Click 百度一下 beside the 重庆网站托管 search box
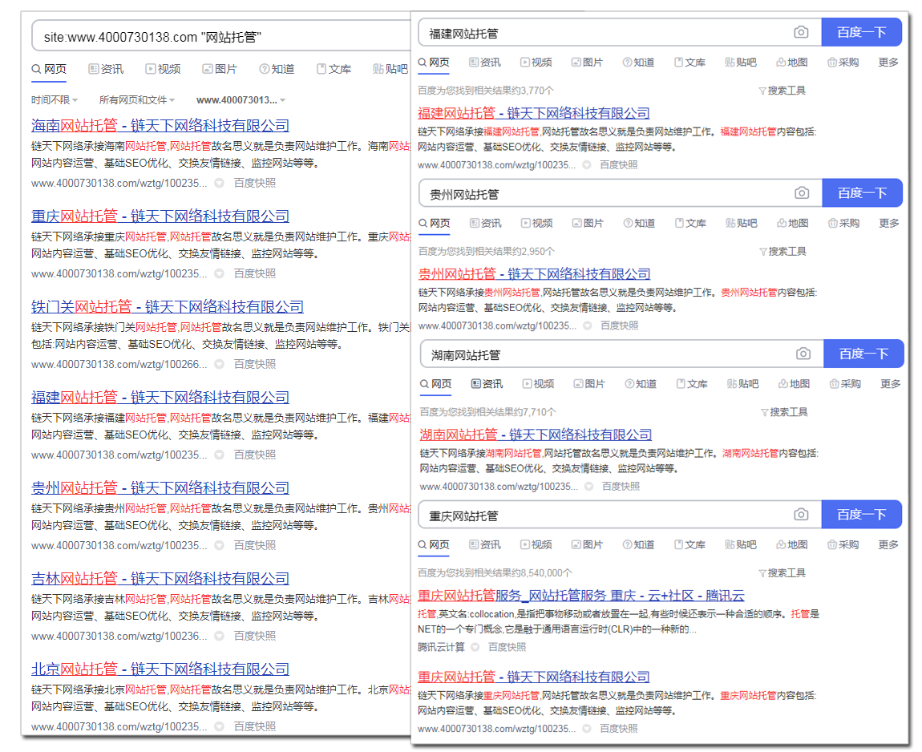Image resolution: width=922 pixels, height=752 pixels. (x=861, y=515)
